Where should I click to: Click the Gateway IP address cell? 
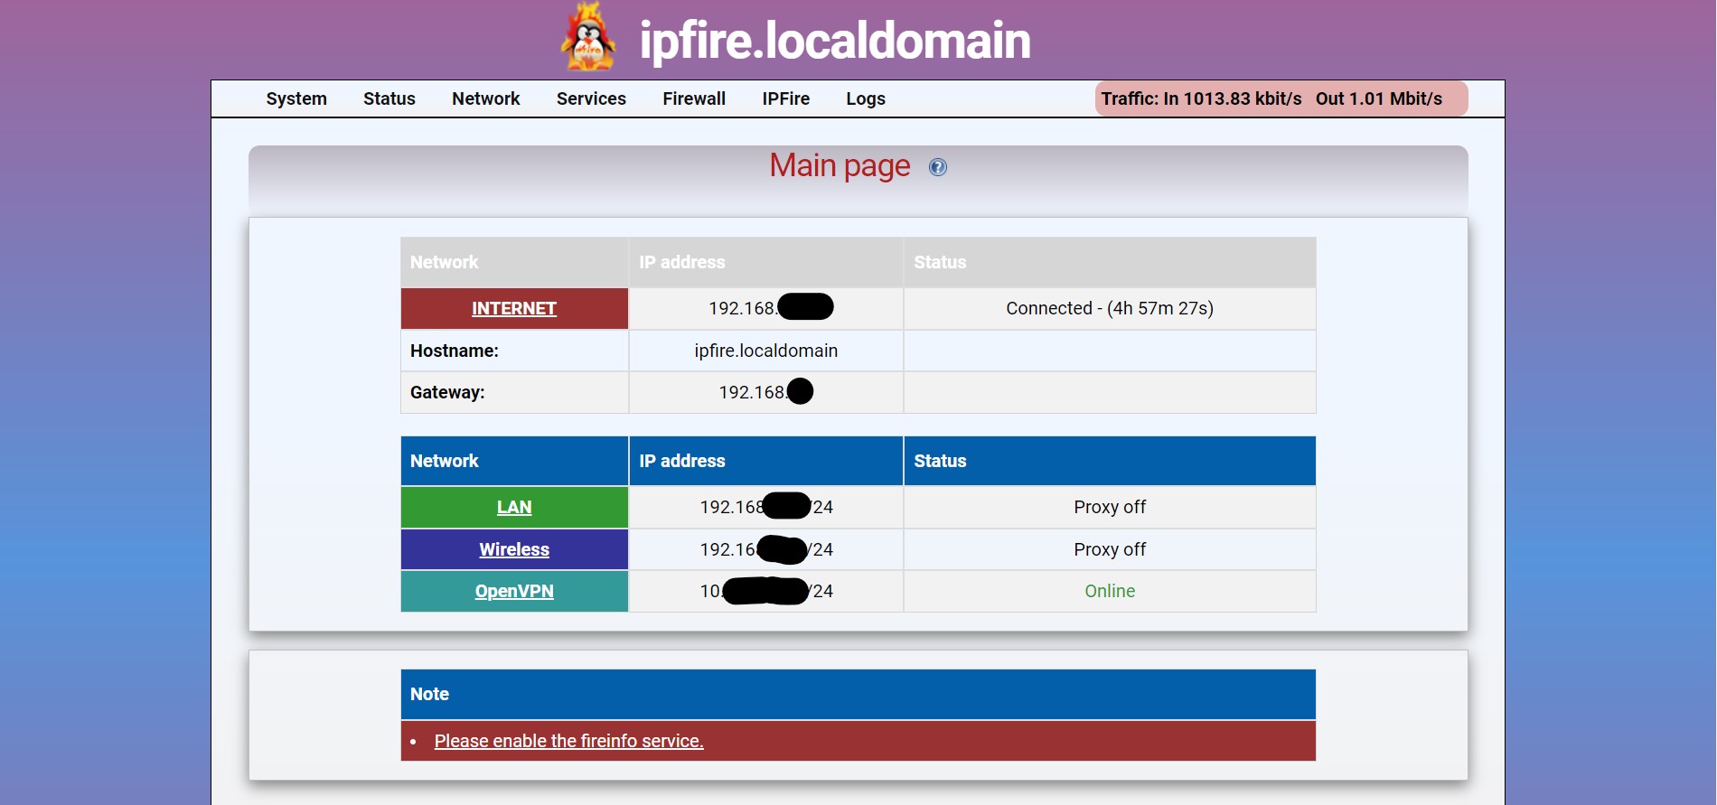pyautogui.click(x=766, y=392)
